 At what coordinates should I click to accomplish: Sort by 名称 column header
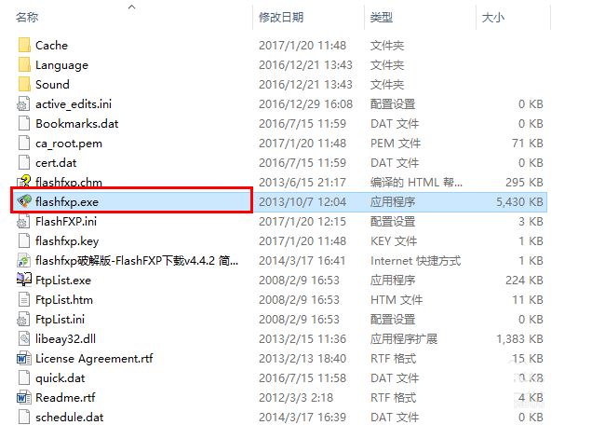[27, 18]
